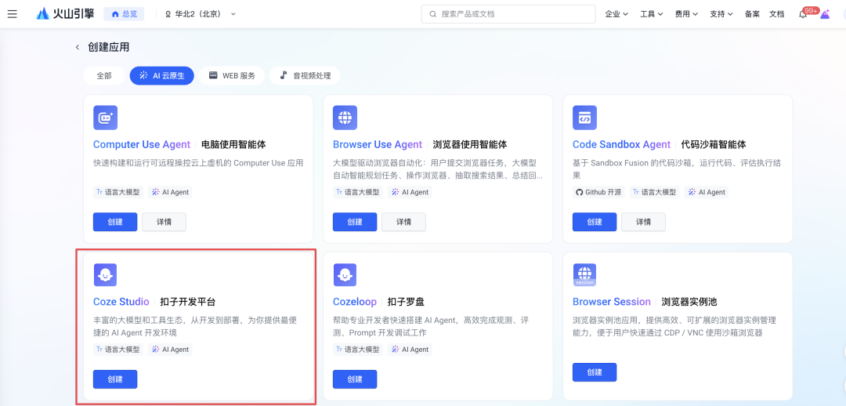Image resolution: width=846 pixels, height=406 pixels.
Task: Click the 火山引擎 logo
Action: coord(65,14)
